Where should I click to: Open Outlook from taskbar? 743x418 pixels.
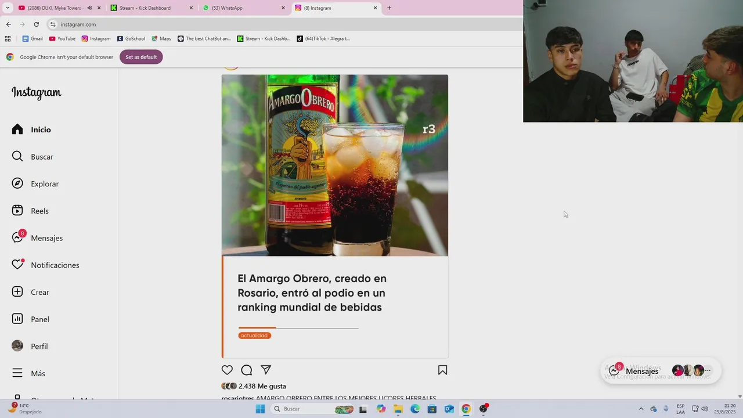[x=449, y=409]
